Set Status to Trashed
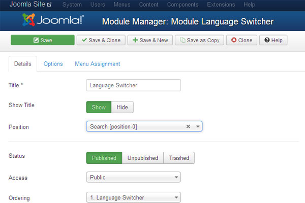Screen dimensions: 305x203 coord(179,158)
